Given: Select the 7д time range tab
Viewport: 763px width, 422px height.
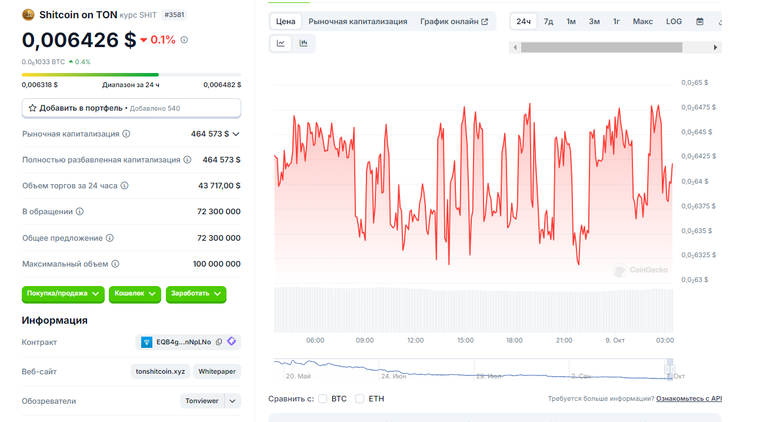Looking at the screenshot, I should pyautogui.click(x=548, y=22).
